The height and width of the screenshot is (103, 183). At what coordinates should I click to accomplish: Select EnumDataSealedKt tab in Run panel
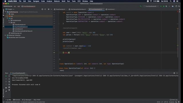pyautogui.click(x=19, y=73)
